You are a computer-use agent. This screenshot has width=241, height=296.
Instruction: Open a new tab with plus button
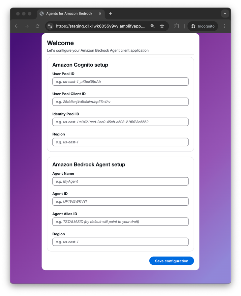coord(111,14)
